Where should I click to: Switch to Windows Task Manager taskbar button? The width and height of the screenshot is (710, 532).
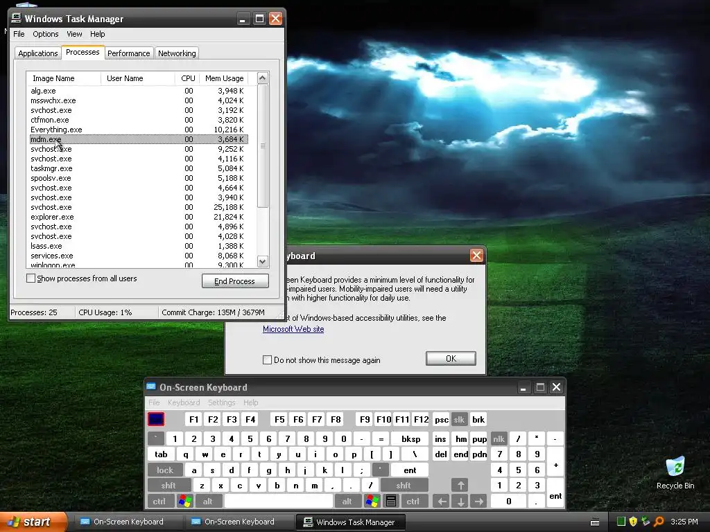350,522
